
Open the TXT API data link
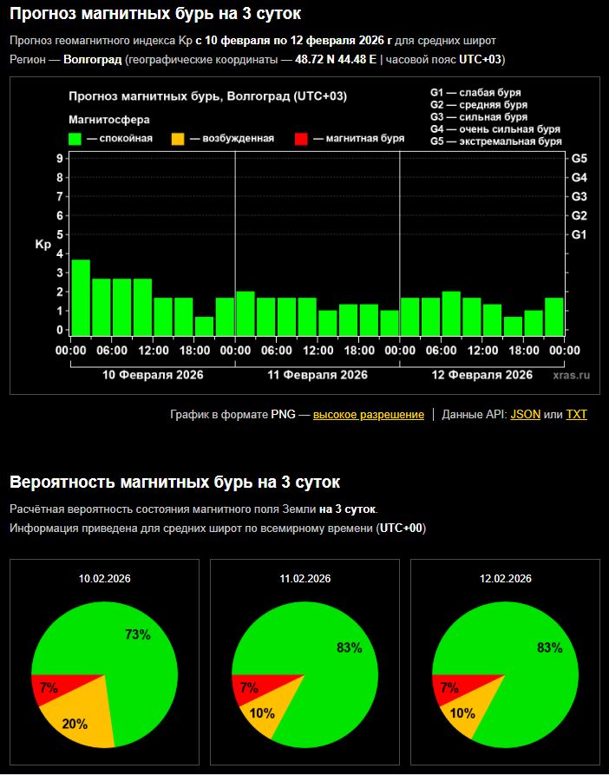pos(576,415)
